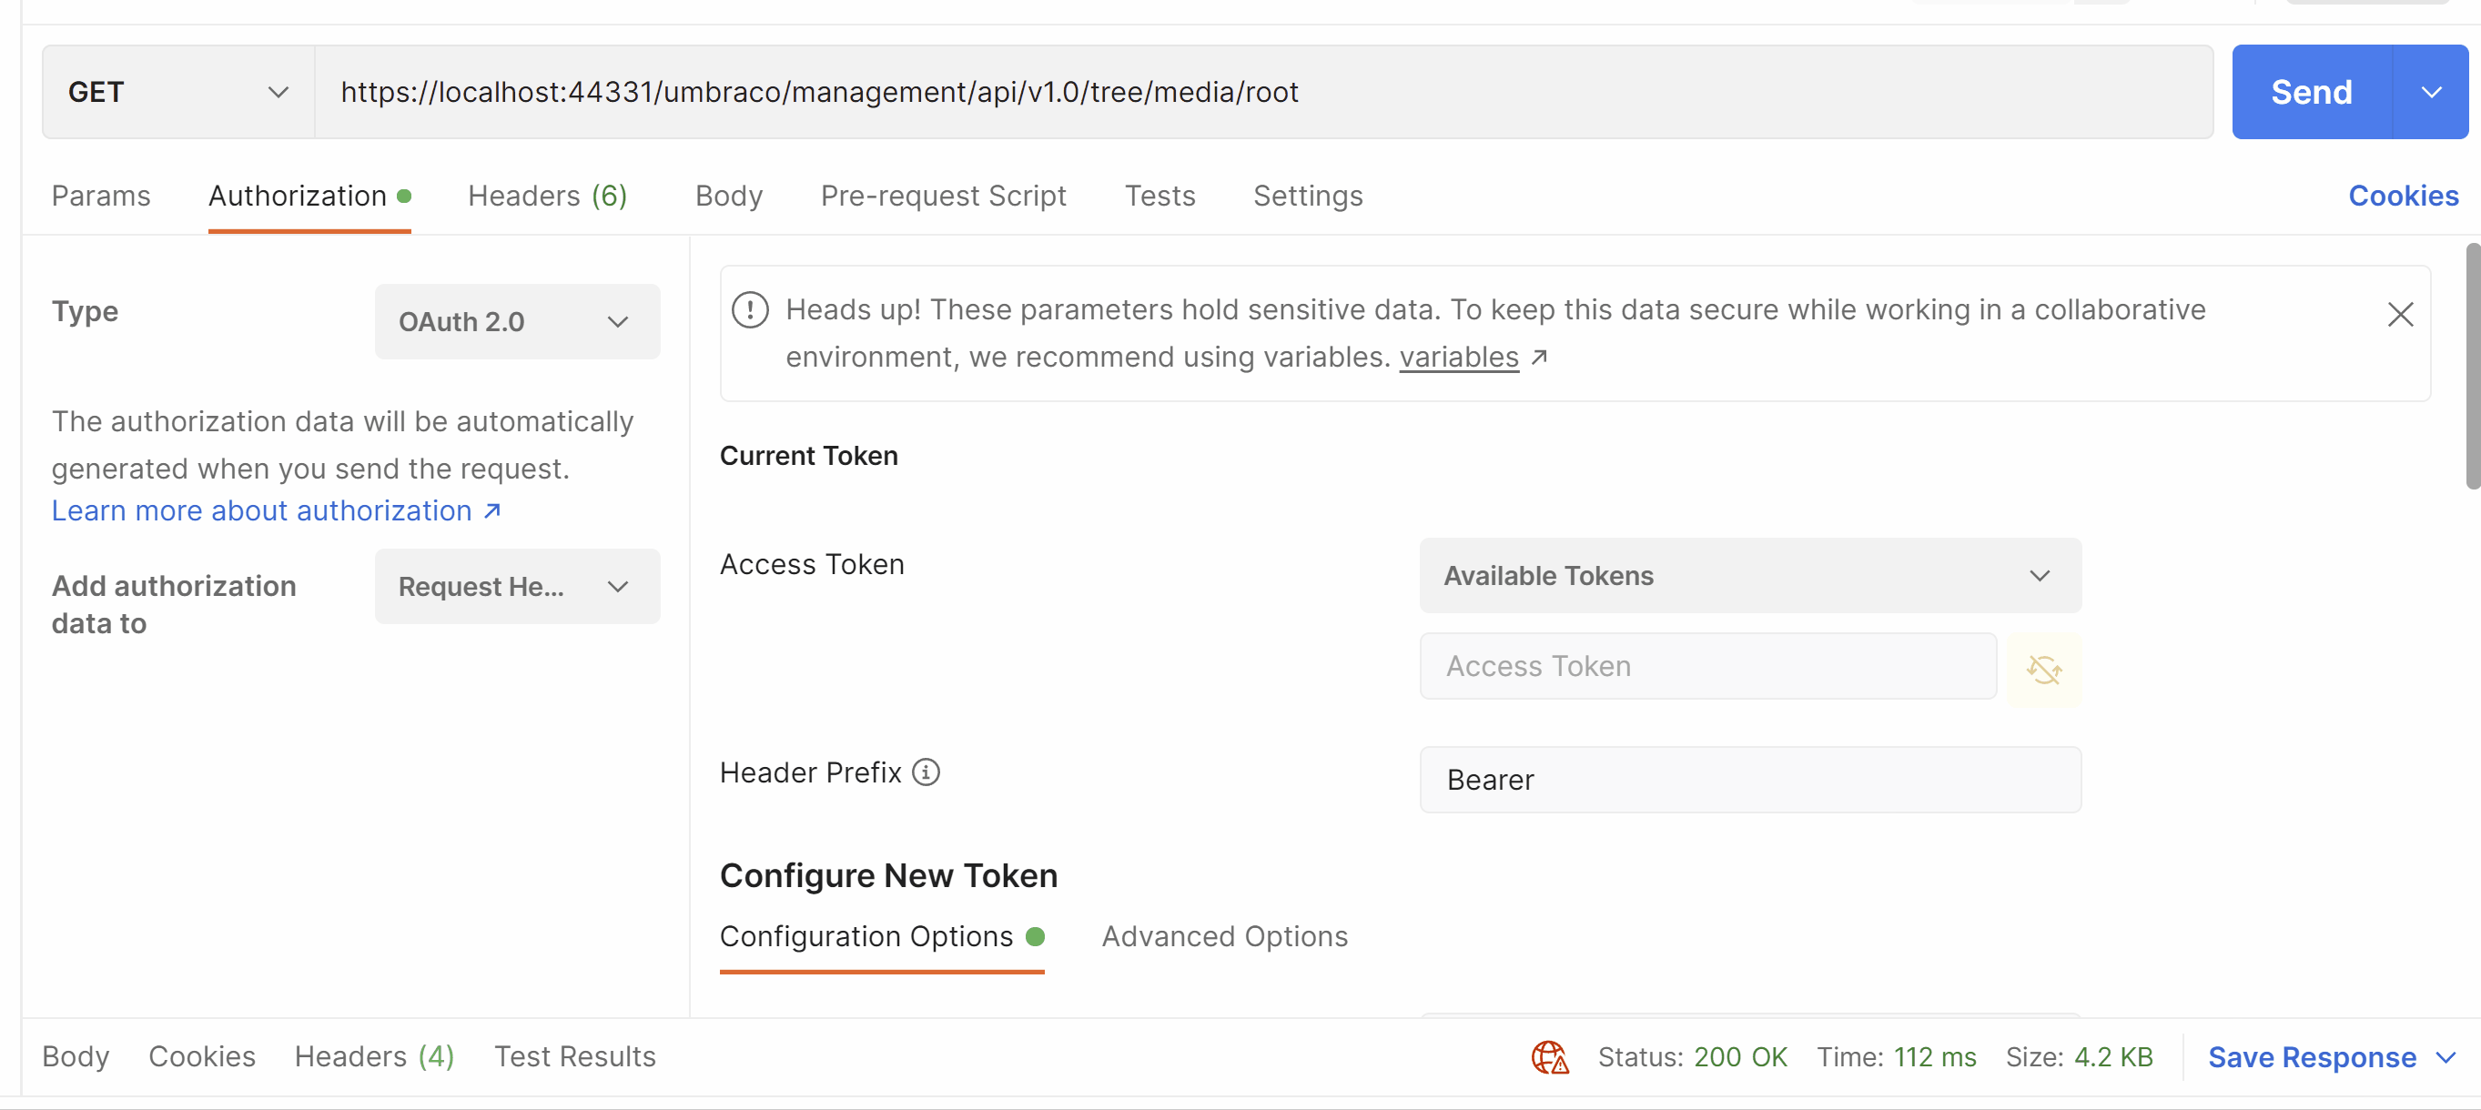Switch to the Pre-request Script tab
The width and height of the screenshot is (2481, 1110).
(943, 197)
